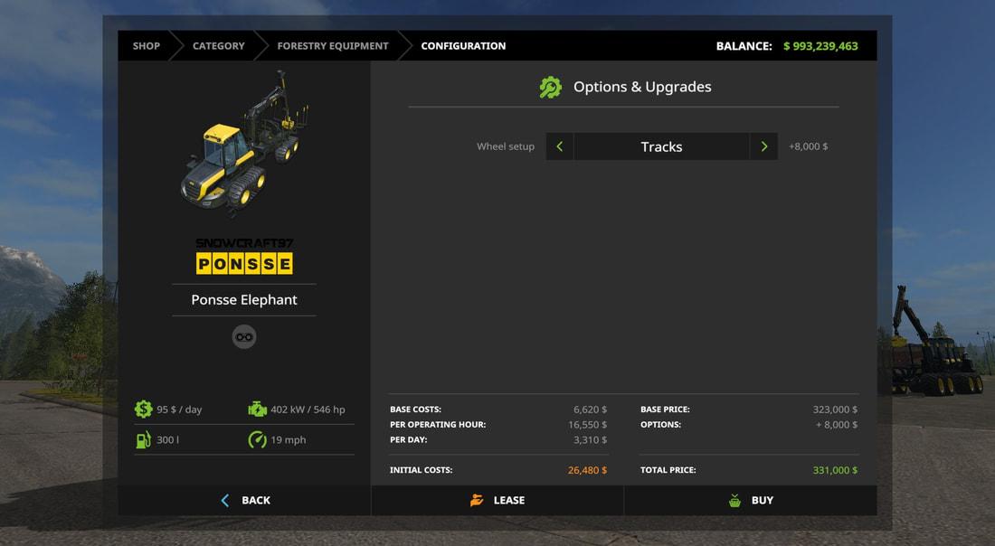Return to Forestry Equipment breadcrumb
This screenshot has height=546, width=995.
pyautogui.click(x=332, y=46)
